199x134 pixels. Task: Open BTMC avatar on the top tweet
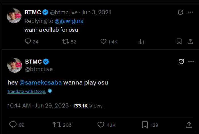(x=14, y=16)
